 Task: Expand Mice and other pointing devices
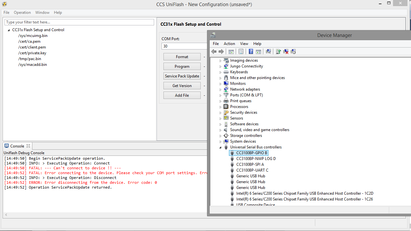(220, 78)
